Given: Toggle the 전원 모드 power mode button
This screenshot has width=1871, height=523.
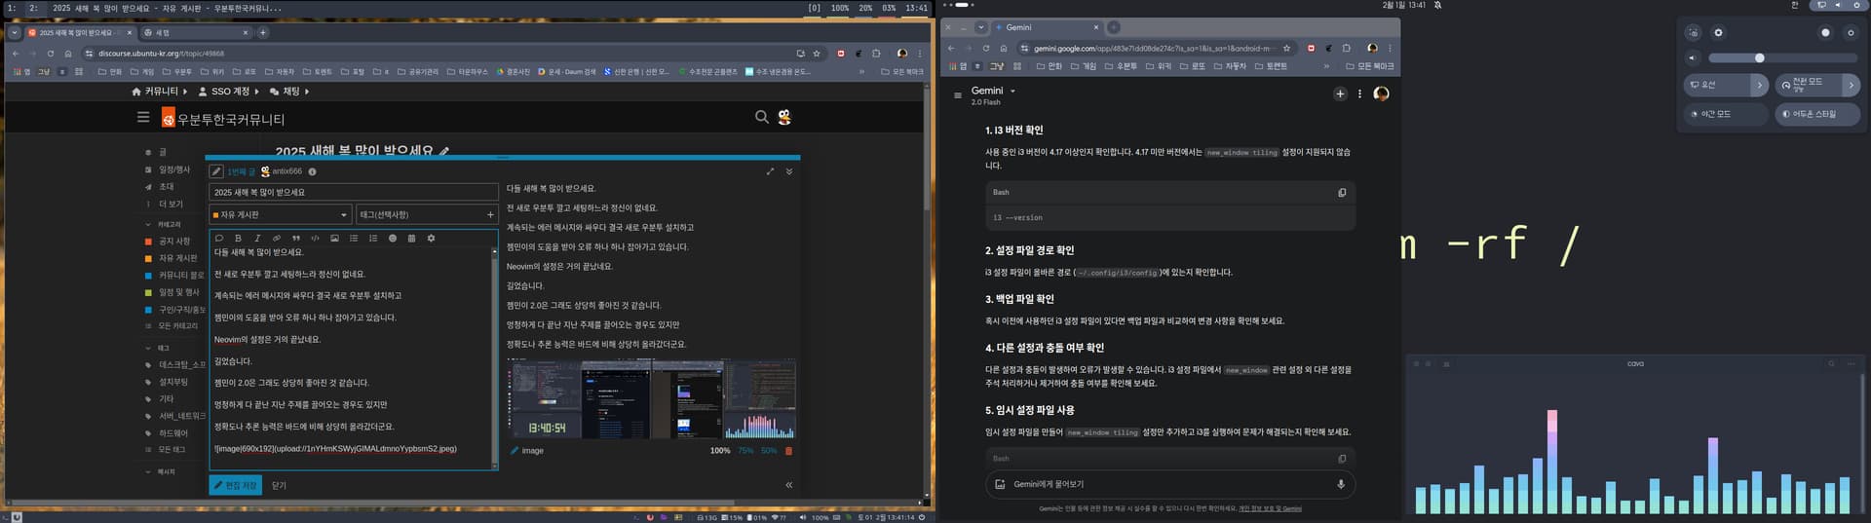Looking at the screenshot, I should 1809,85.
